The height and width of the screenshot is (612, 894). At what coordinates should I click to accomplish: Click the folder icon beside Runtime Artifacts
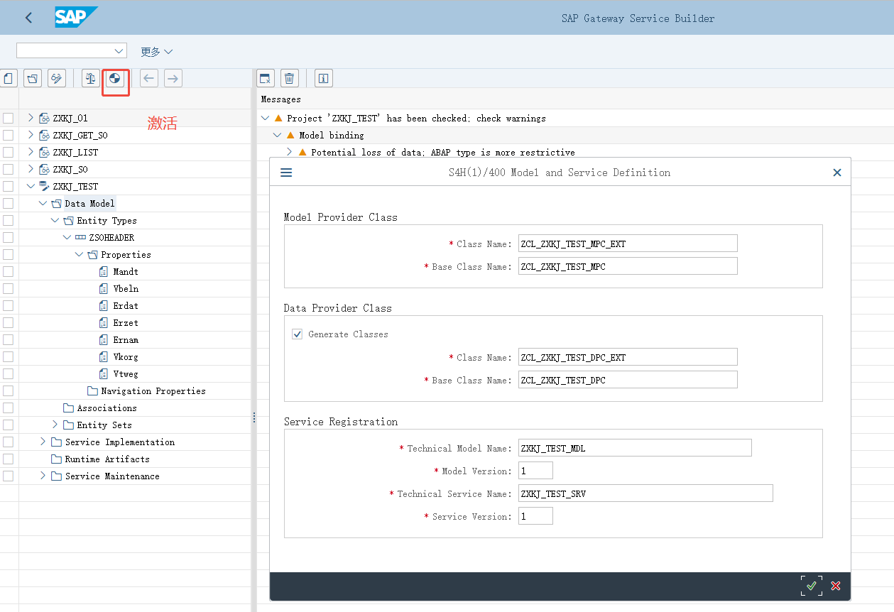pyautogui.click(x=56, y=459)
